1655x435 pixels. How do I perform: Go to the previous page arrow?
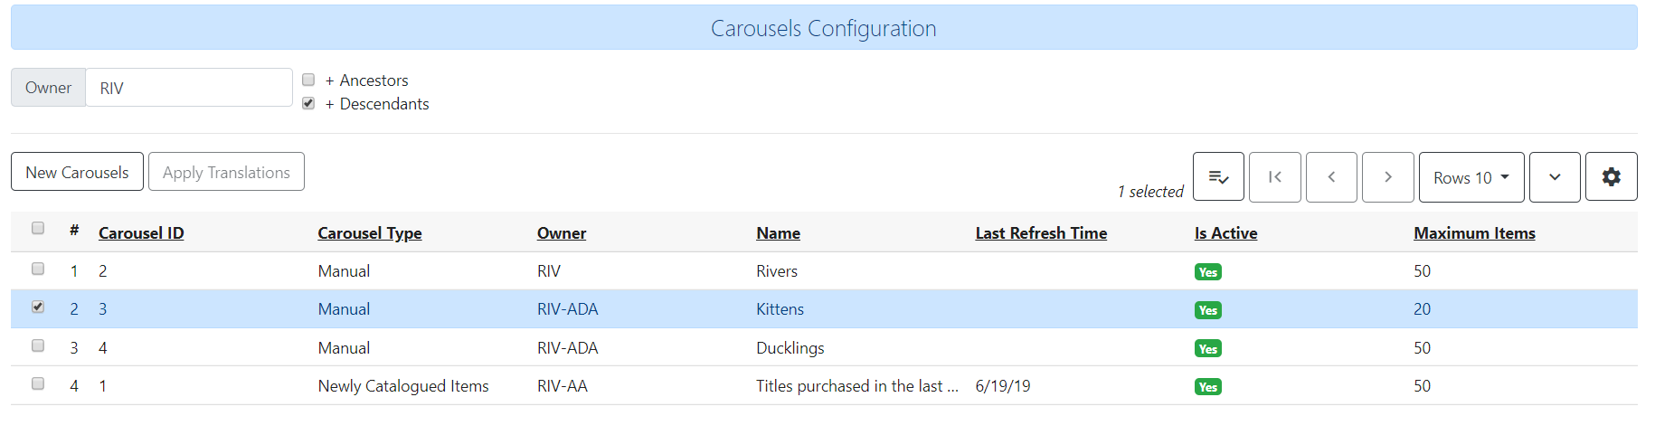tap(1331, 177)
